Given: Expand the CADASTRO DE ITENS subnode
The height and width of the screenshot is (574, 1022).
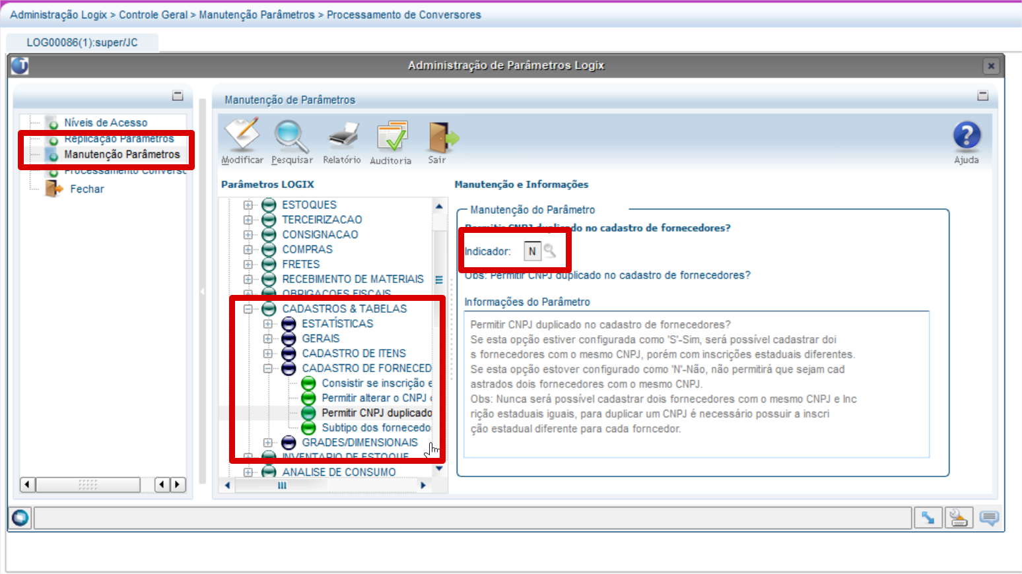Looking at the screenshot, I should click(x=268, y=353).
